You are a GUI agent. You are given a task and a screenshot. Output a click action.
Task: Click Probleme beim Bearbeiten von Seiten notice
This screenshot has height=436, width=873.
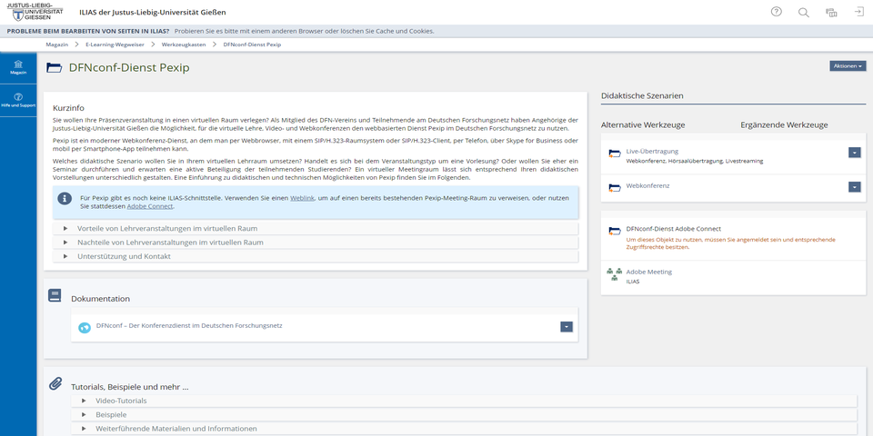point(220,31)
